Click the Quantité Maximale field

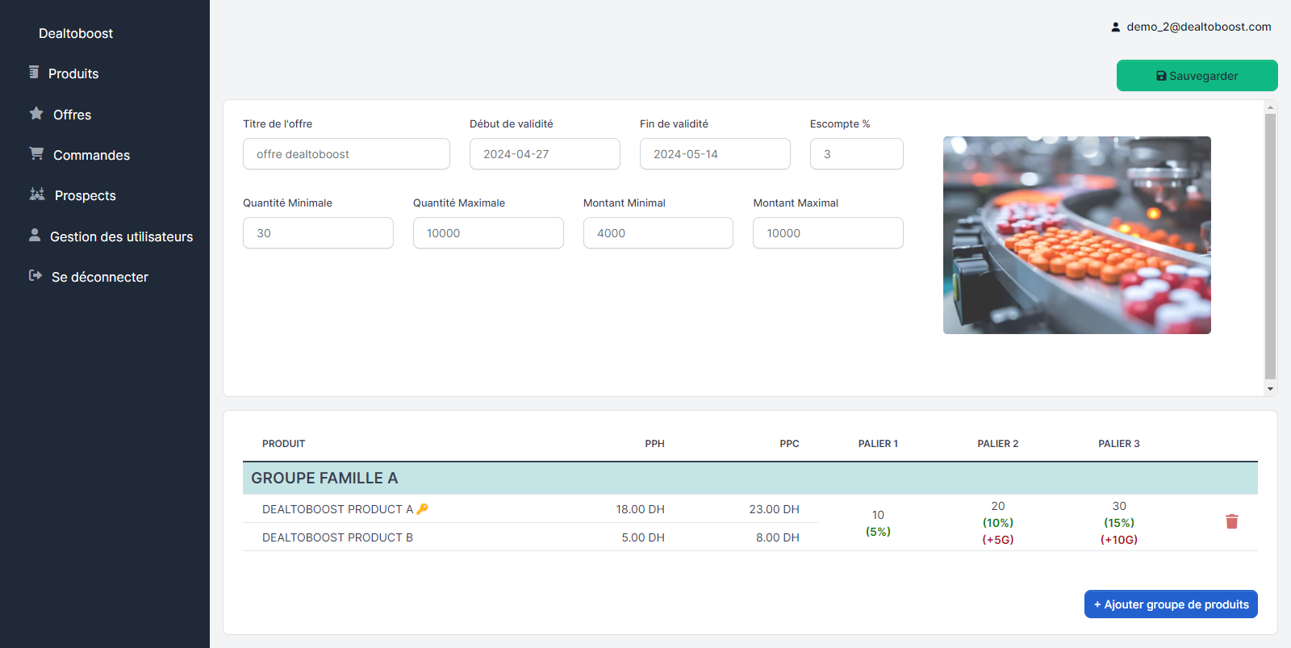click(488, 233)
